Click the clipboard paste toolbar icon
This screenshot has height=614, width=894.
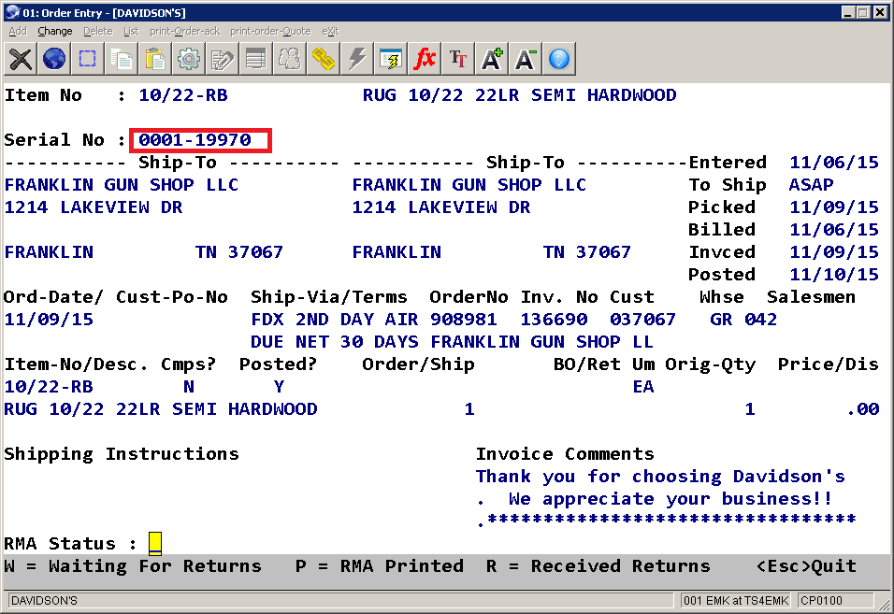tap(155, 59)
